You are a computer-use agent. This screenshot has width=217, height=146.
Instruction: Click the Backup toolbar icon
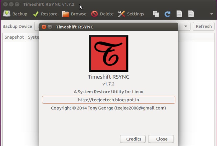point(7,14)
